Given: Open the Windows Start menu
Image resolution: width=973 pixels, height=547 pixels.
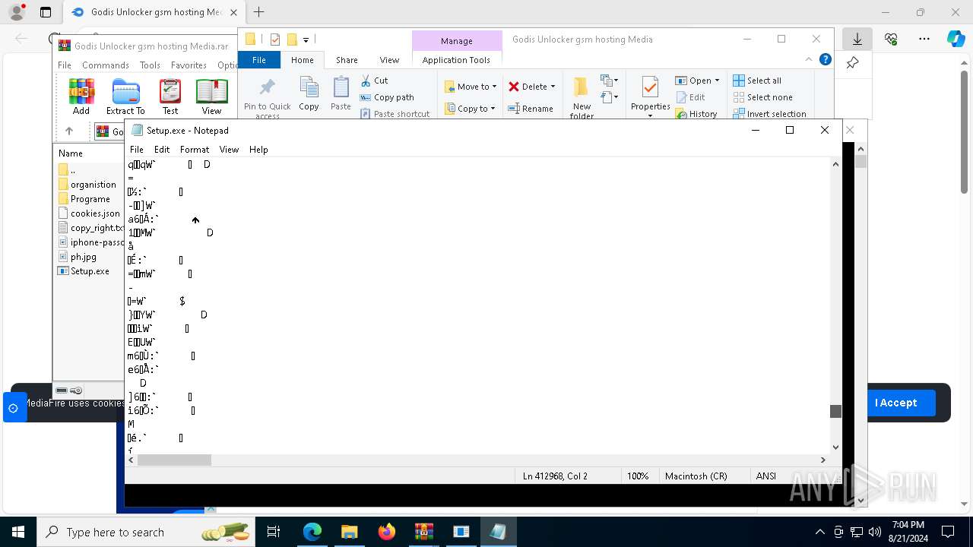Looking at the screenshot, I should coord(18,532).
